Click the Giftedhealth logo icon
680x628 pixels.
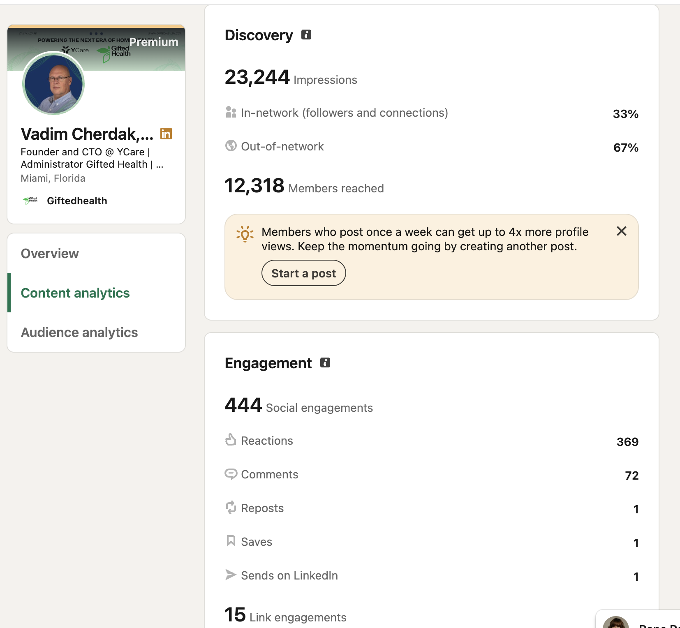click(30, 200)
